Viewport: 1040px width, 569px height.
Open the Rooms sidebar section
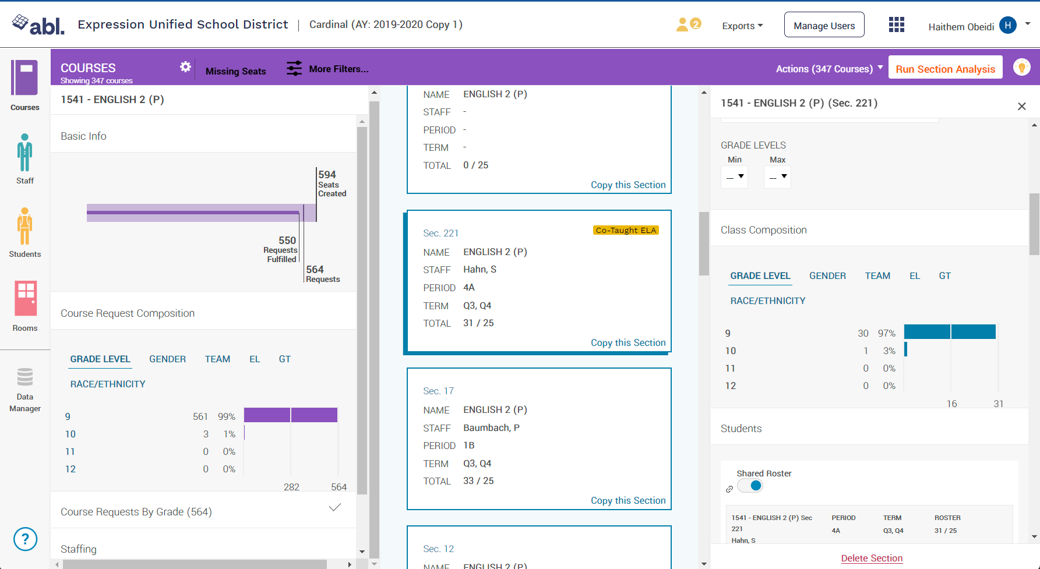(x=24, y=306)
